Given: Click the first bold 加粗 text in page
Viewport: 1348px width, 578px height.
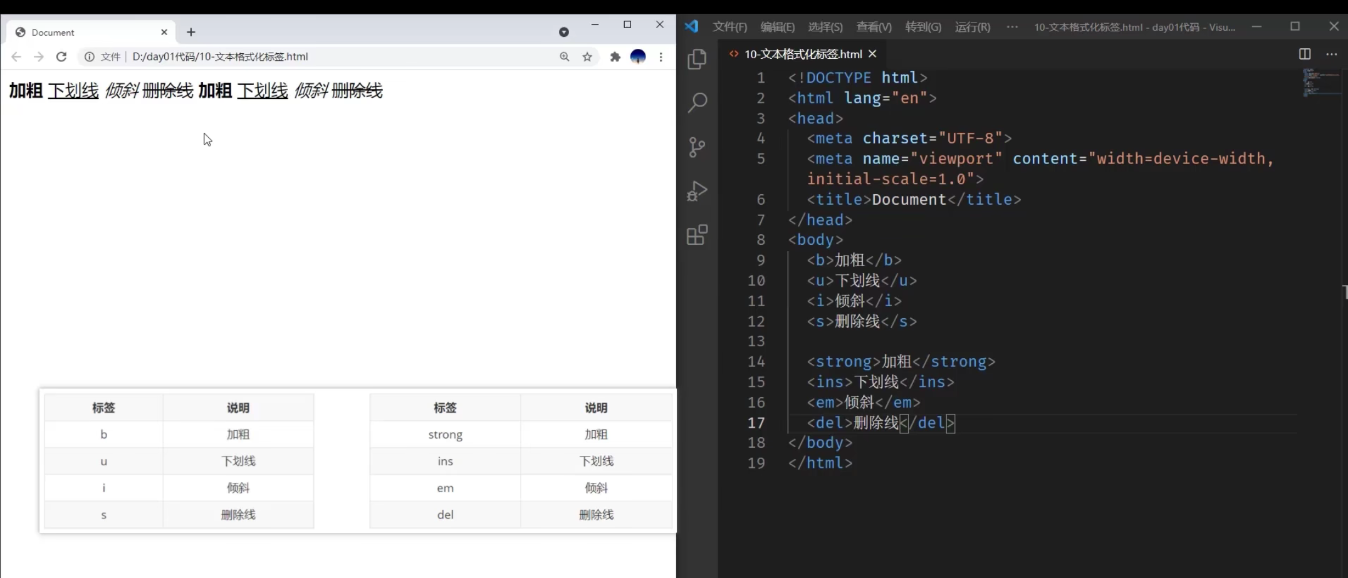Looking at the screenshot, I should pyautogui.click(x=26, y=91).
